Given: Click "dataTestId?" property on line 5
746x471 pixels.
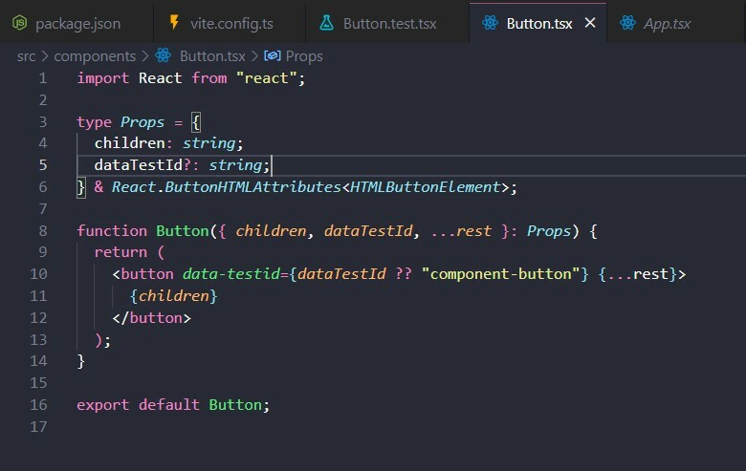Looking at the screenshot, I should [143, 165].
